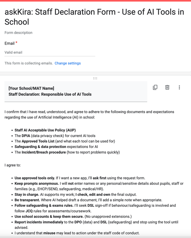Click the Staff AI Acceptable Use Policy bullet
The height and width of the screenshot is (238, 191).
click(46, 130)
